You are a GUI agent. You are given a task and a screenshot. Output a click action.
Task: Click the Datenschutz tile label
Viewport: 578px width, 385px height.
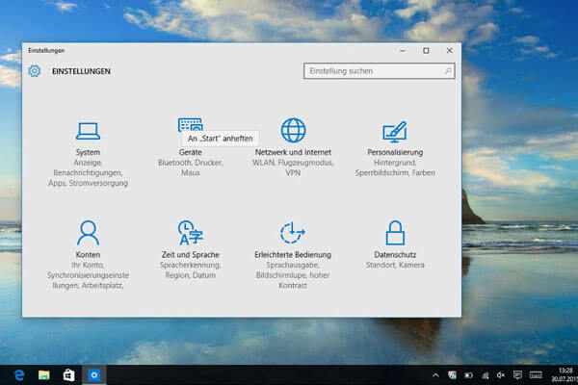395,254
